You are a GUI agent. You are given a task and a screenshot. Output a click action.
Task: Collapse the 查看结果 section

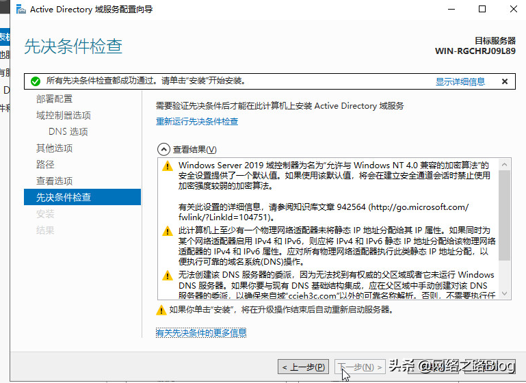click(x=163, y=149)
